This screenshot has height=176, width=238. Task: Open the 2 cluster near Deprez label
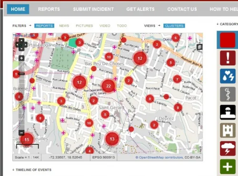[x=154, y=125]
